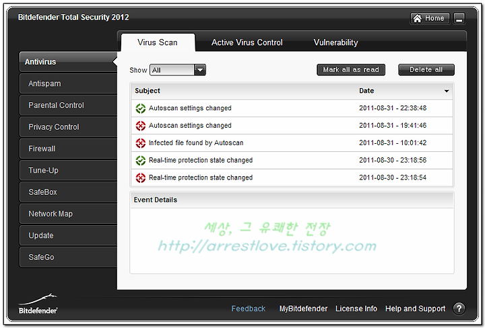Sort events by Subject column header
Screen dimensions: 485x328
[148, 91]
